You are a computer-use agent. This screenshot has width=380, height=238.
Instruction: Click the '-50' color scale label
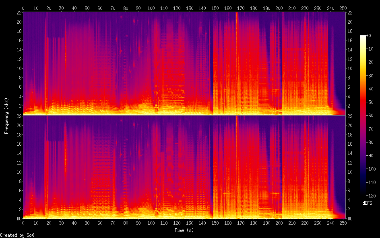370,102
